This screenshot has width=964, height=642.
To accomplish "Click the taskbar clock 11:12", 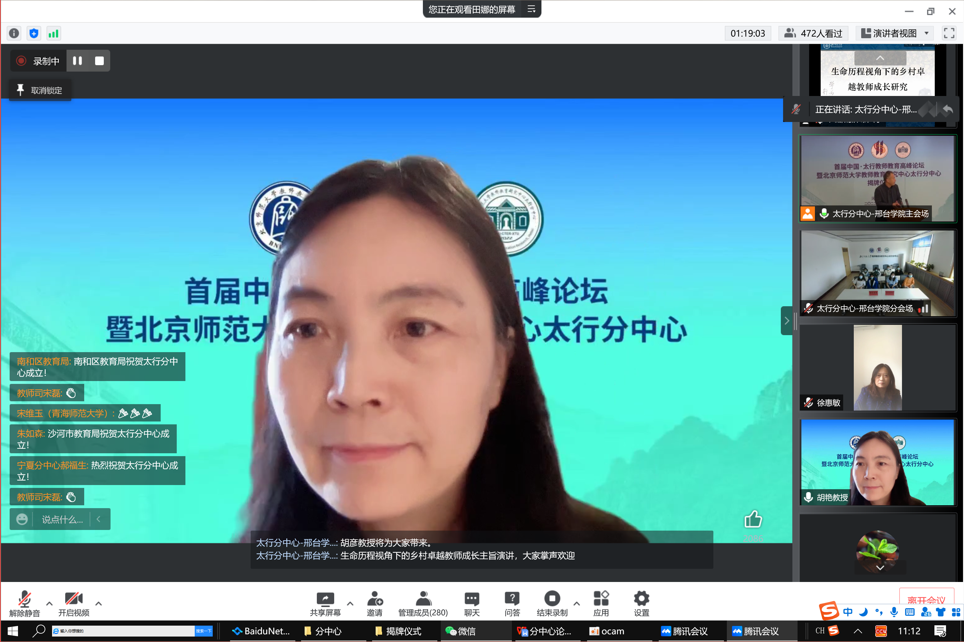I will click(909, 631).
